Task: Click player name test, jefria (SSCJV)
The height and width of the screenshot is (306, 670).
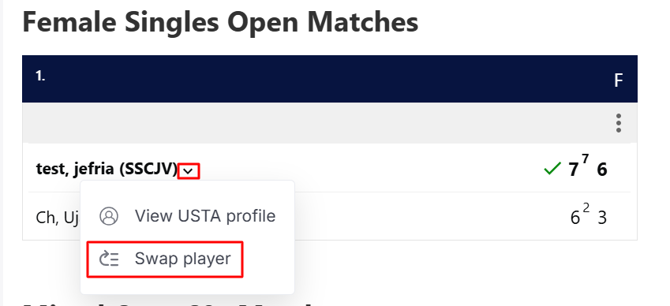Action: click(107, 169)
